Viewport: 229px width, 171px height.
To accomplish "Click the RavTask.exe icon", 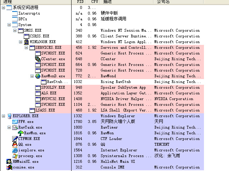I will 15,128.
